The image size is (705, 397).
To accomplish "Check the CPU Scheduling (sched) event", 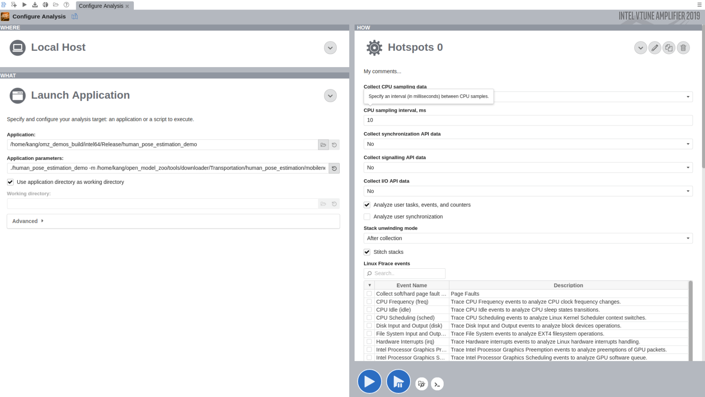I will (369, 318).
